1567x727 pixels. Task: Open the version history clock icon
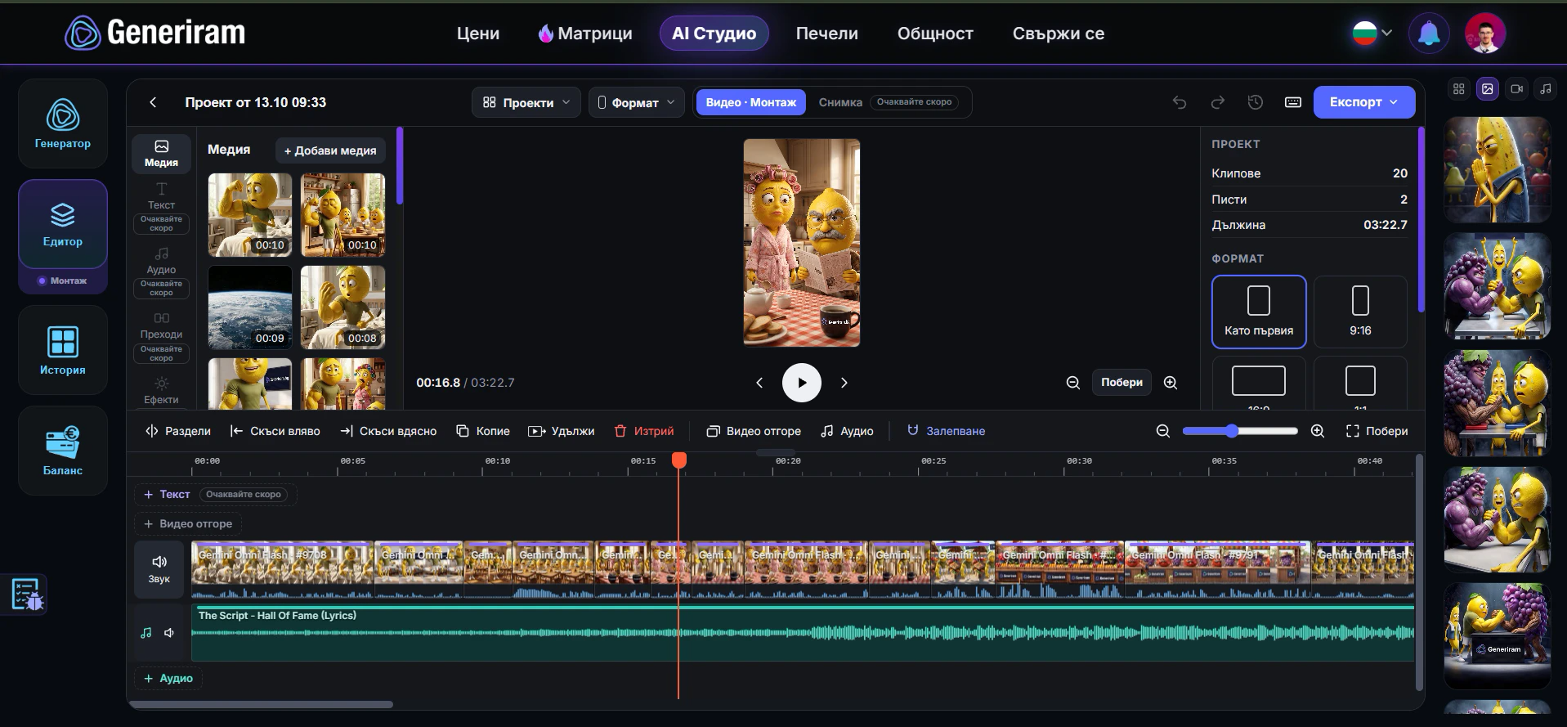pyautogui.click(x=1256, y=102)
